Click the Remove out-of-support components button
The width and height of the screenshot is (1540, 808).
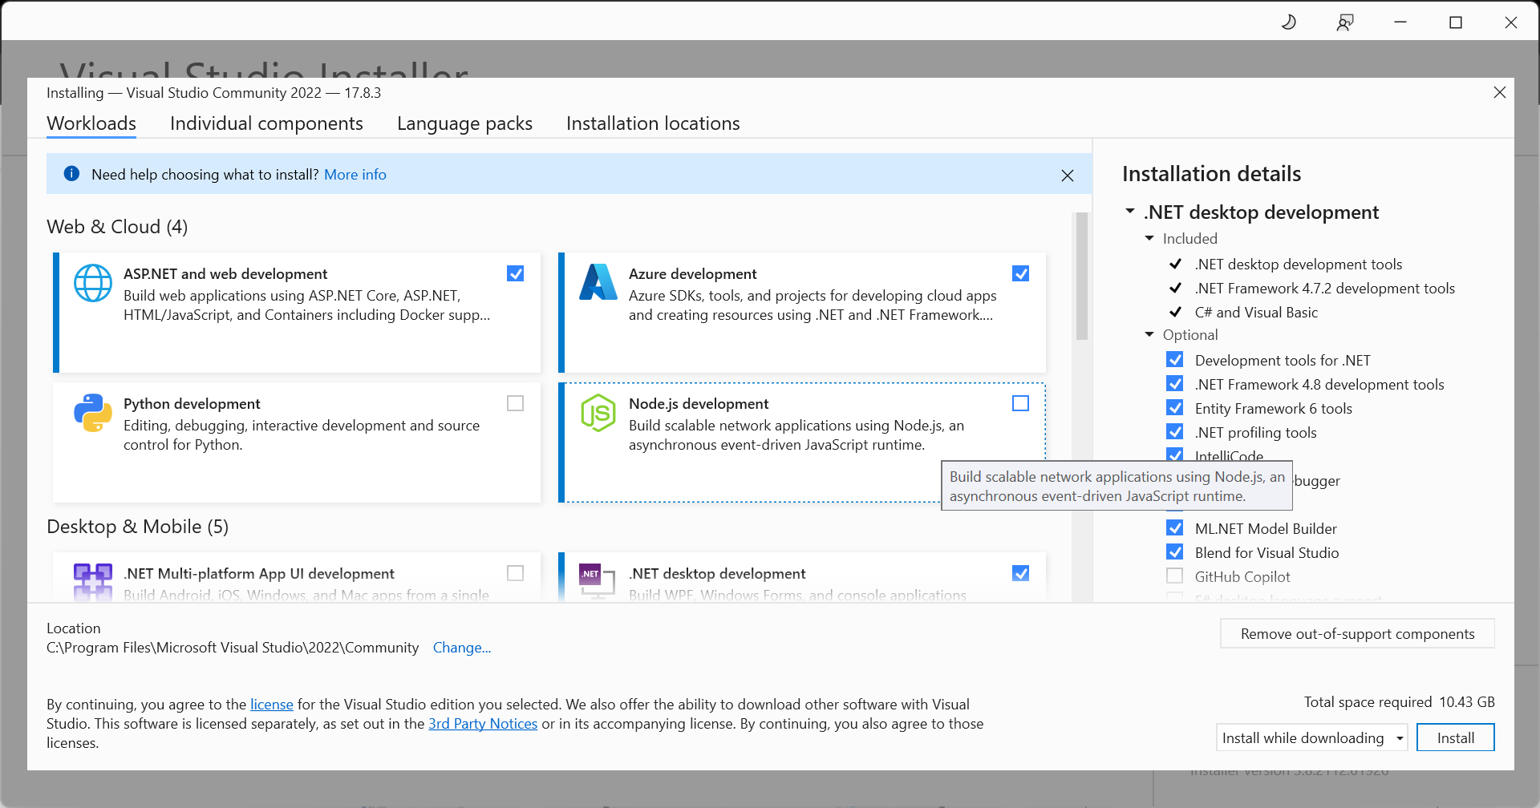pyautogui.click(x=1357, y=633)
